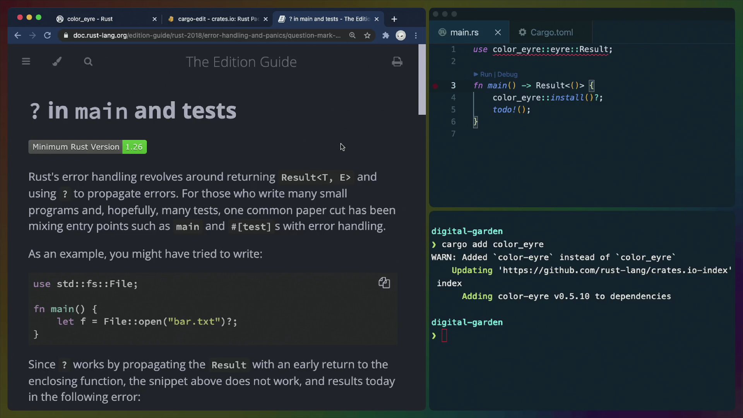
Task: Click the inline code 'Result<T, E>'
Action: coord(316,177)
